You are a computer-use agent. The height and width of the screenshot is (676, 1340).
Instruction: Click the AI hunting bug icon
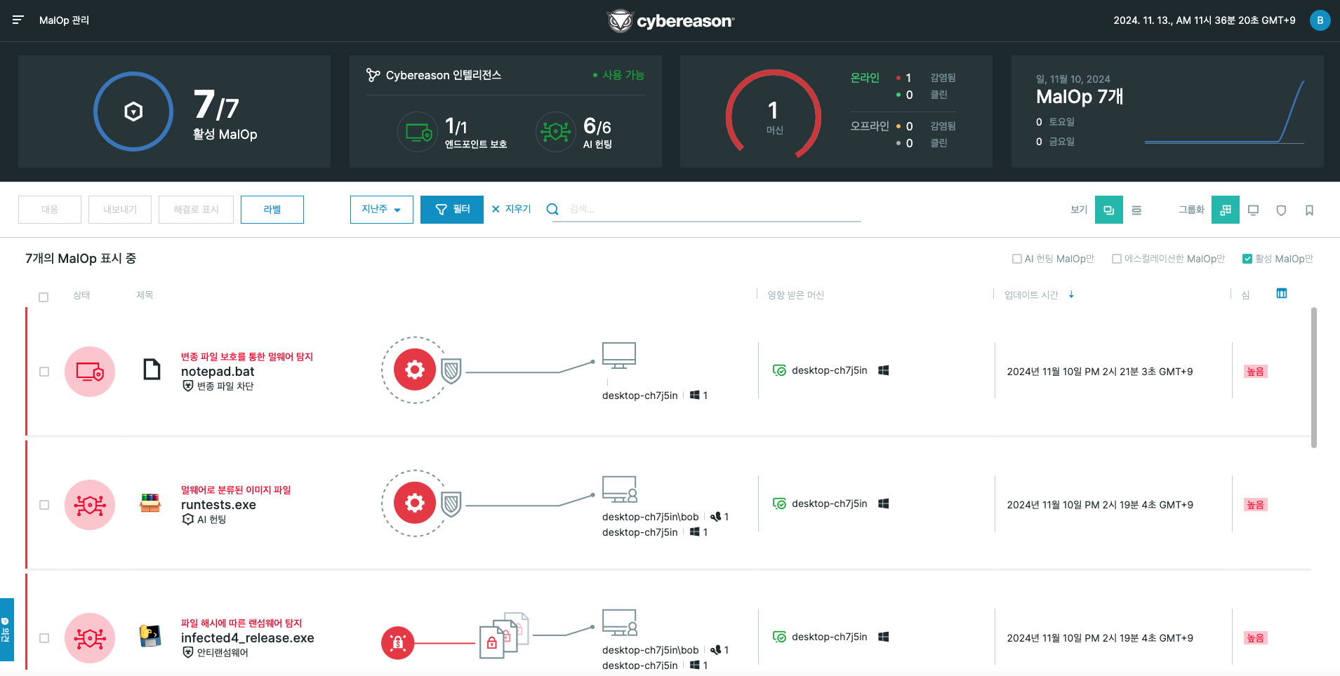click(x=556, y=132)
